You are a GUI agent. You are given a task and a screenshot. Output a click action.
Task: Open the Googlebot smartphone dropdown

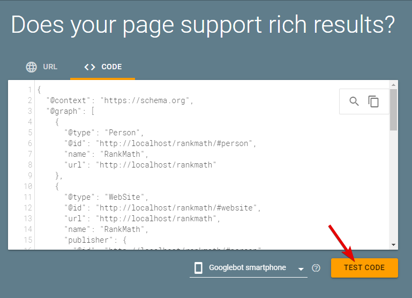coord(248,268)
